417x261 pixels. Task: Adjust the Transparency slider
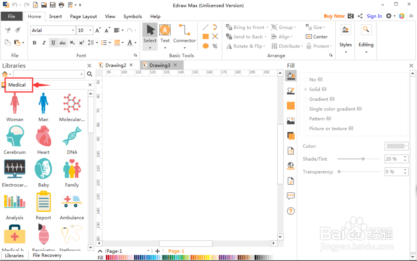tap(339, 172)
